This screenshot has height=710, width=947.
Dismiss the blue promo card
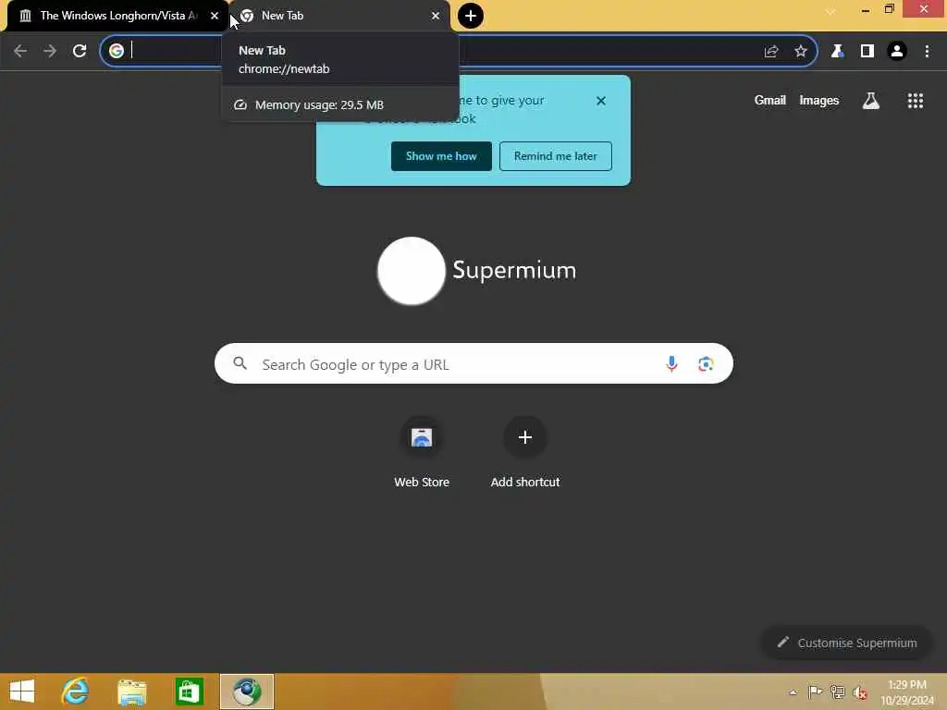600,101
